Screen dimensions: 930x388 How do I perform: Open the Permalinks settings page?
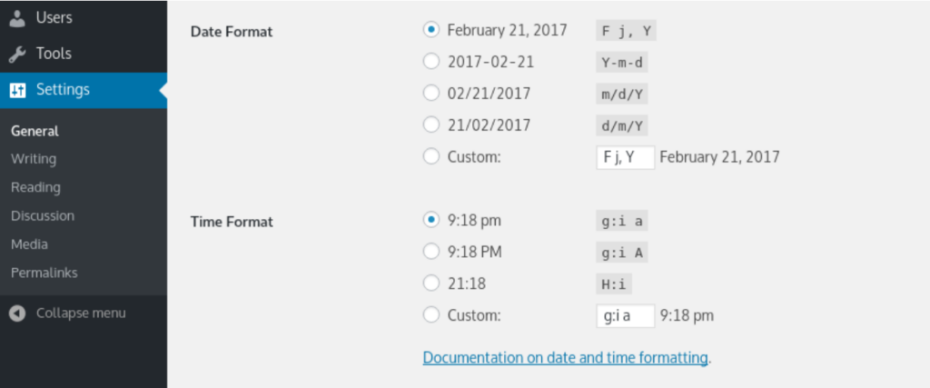[x=44, y=273]
